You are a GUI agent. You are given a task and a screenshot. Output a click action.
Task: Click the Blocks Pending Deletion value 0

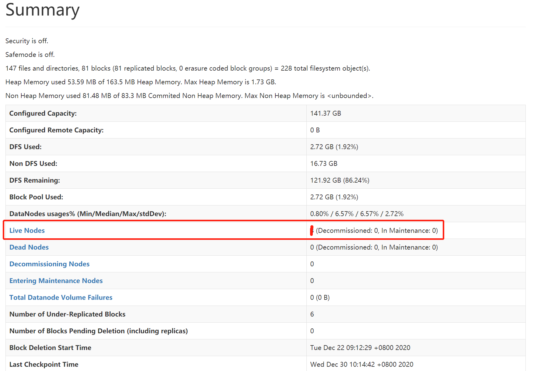[312, 331]
